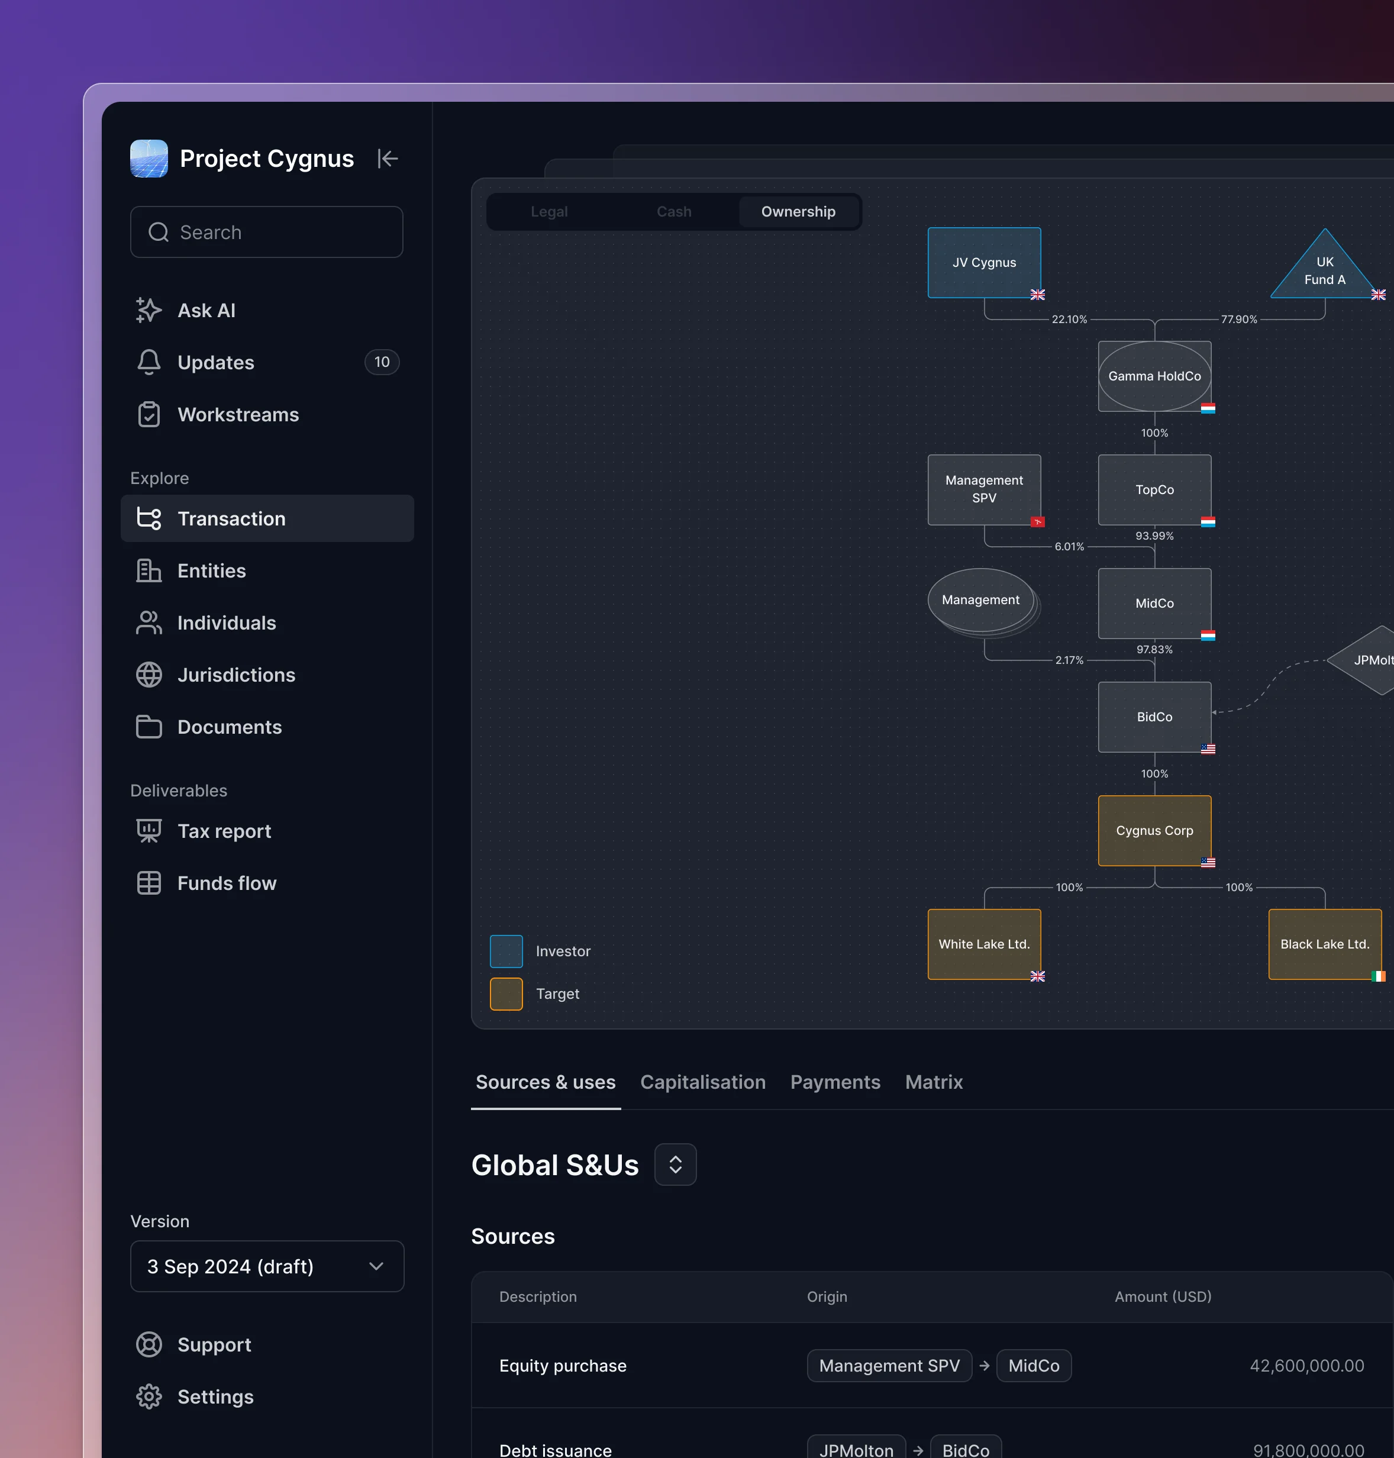Viewport: 1394px width, 1458px height.
Task: Switch to the Legal view tab
Action: pyautogui.click(x=549, y=211)
